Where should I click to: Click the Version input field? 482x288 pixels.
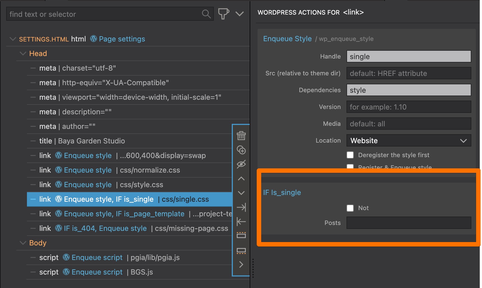[x=409, y=107]
